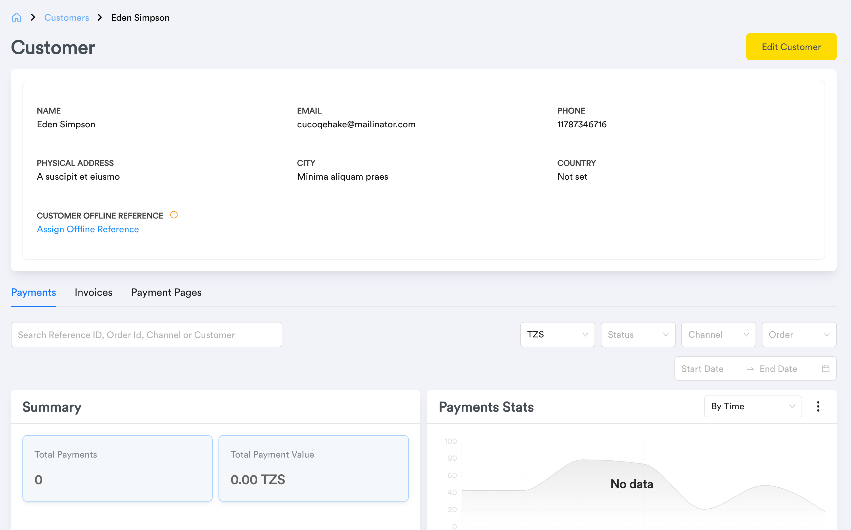The width and height of the screenshot is (851, 530).
Task: Open the Payment Pages tab
Action: tap(166, 292)
